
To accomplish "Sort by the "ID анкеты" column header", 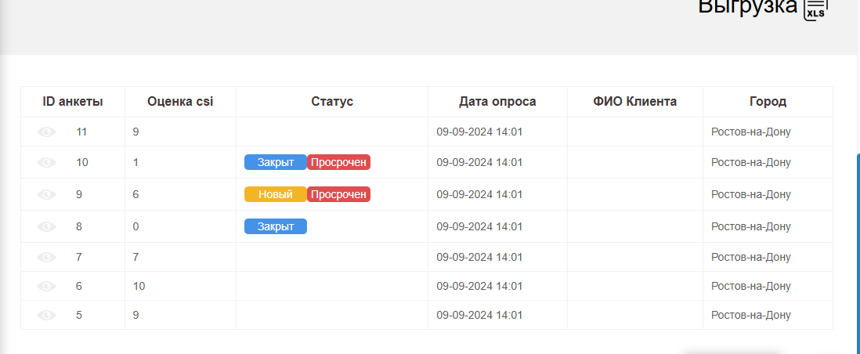I will coord(73,101).
